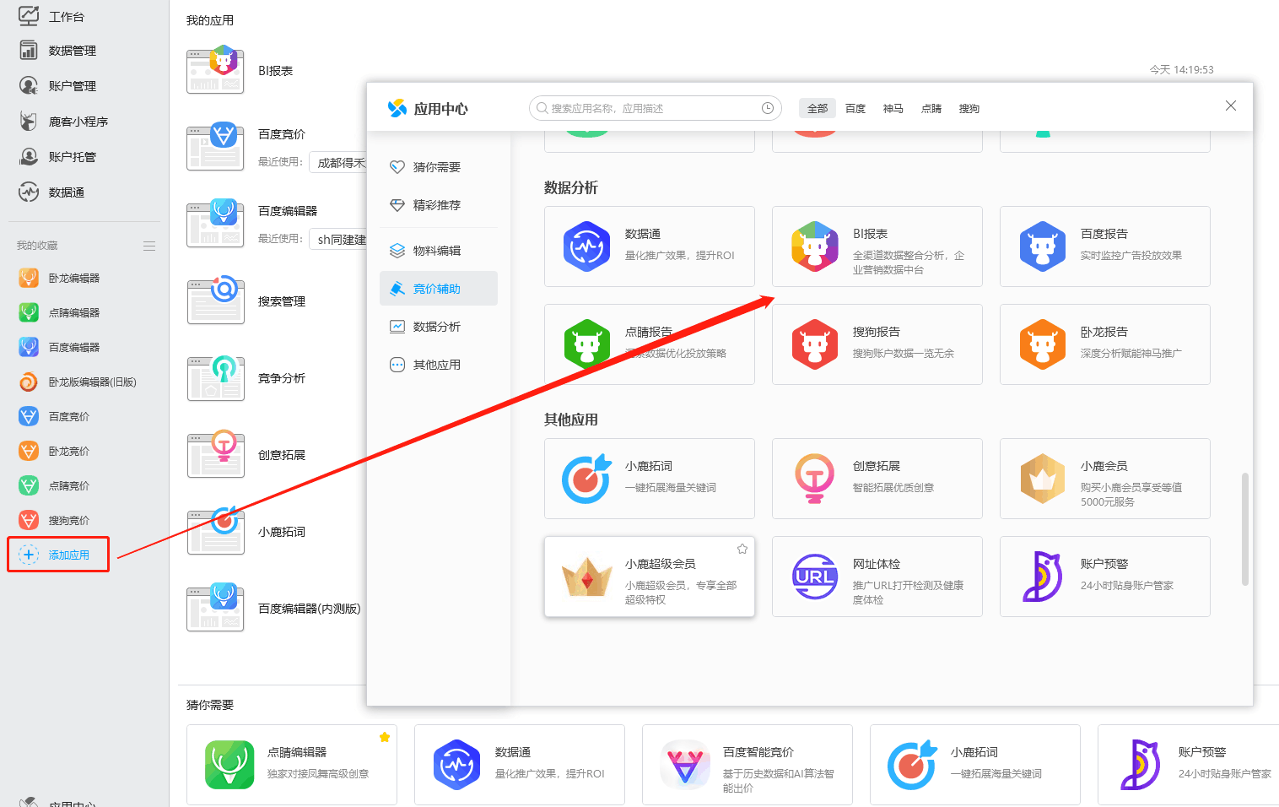
Task: Open 数据通 in the left sidebar
Action: point(51,192)
